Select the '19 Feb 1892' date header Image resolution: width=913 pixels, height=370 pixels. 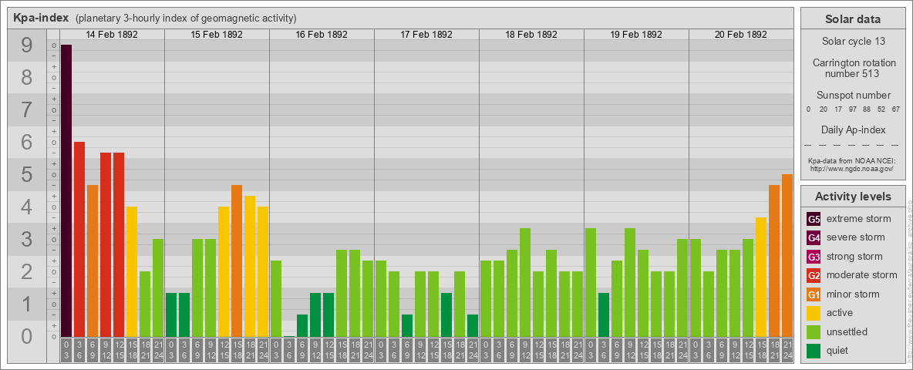point(636,35)
